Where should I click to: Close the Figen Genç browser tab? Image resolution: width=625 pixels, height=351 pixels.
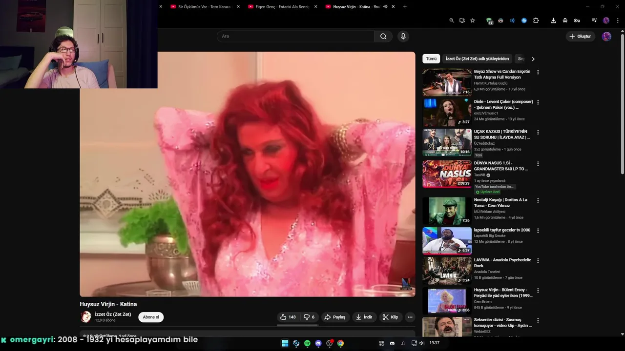tap(315, 7)
